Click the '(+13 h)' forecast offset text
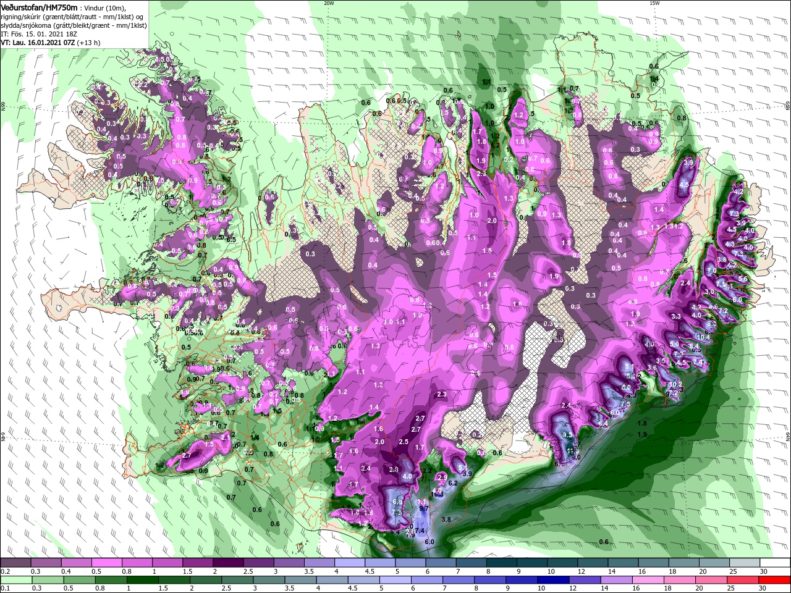 point(89,43)
